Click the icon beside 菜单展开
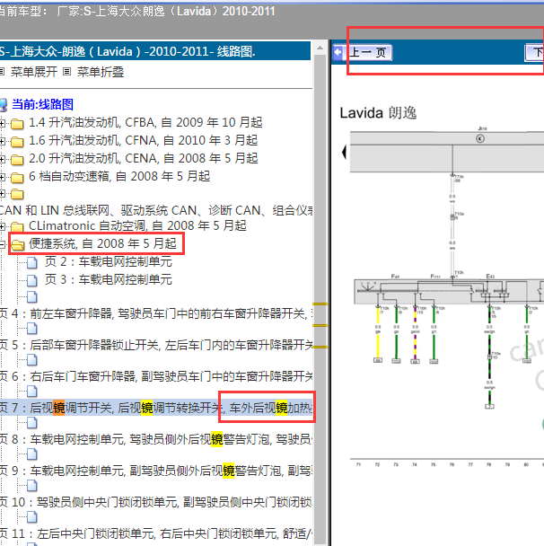 tap(2, 72)
